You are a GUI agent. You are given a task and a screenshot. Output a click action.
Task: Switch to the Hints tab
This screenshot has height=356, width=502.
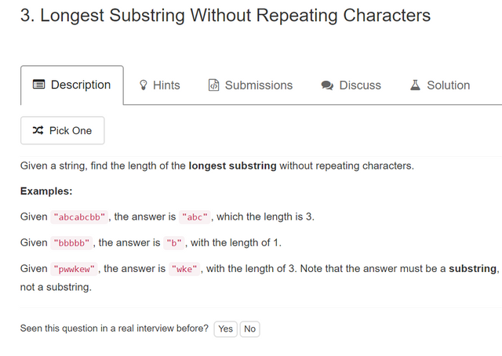coord(159,85)
